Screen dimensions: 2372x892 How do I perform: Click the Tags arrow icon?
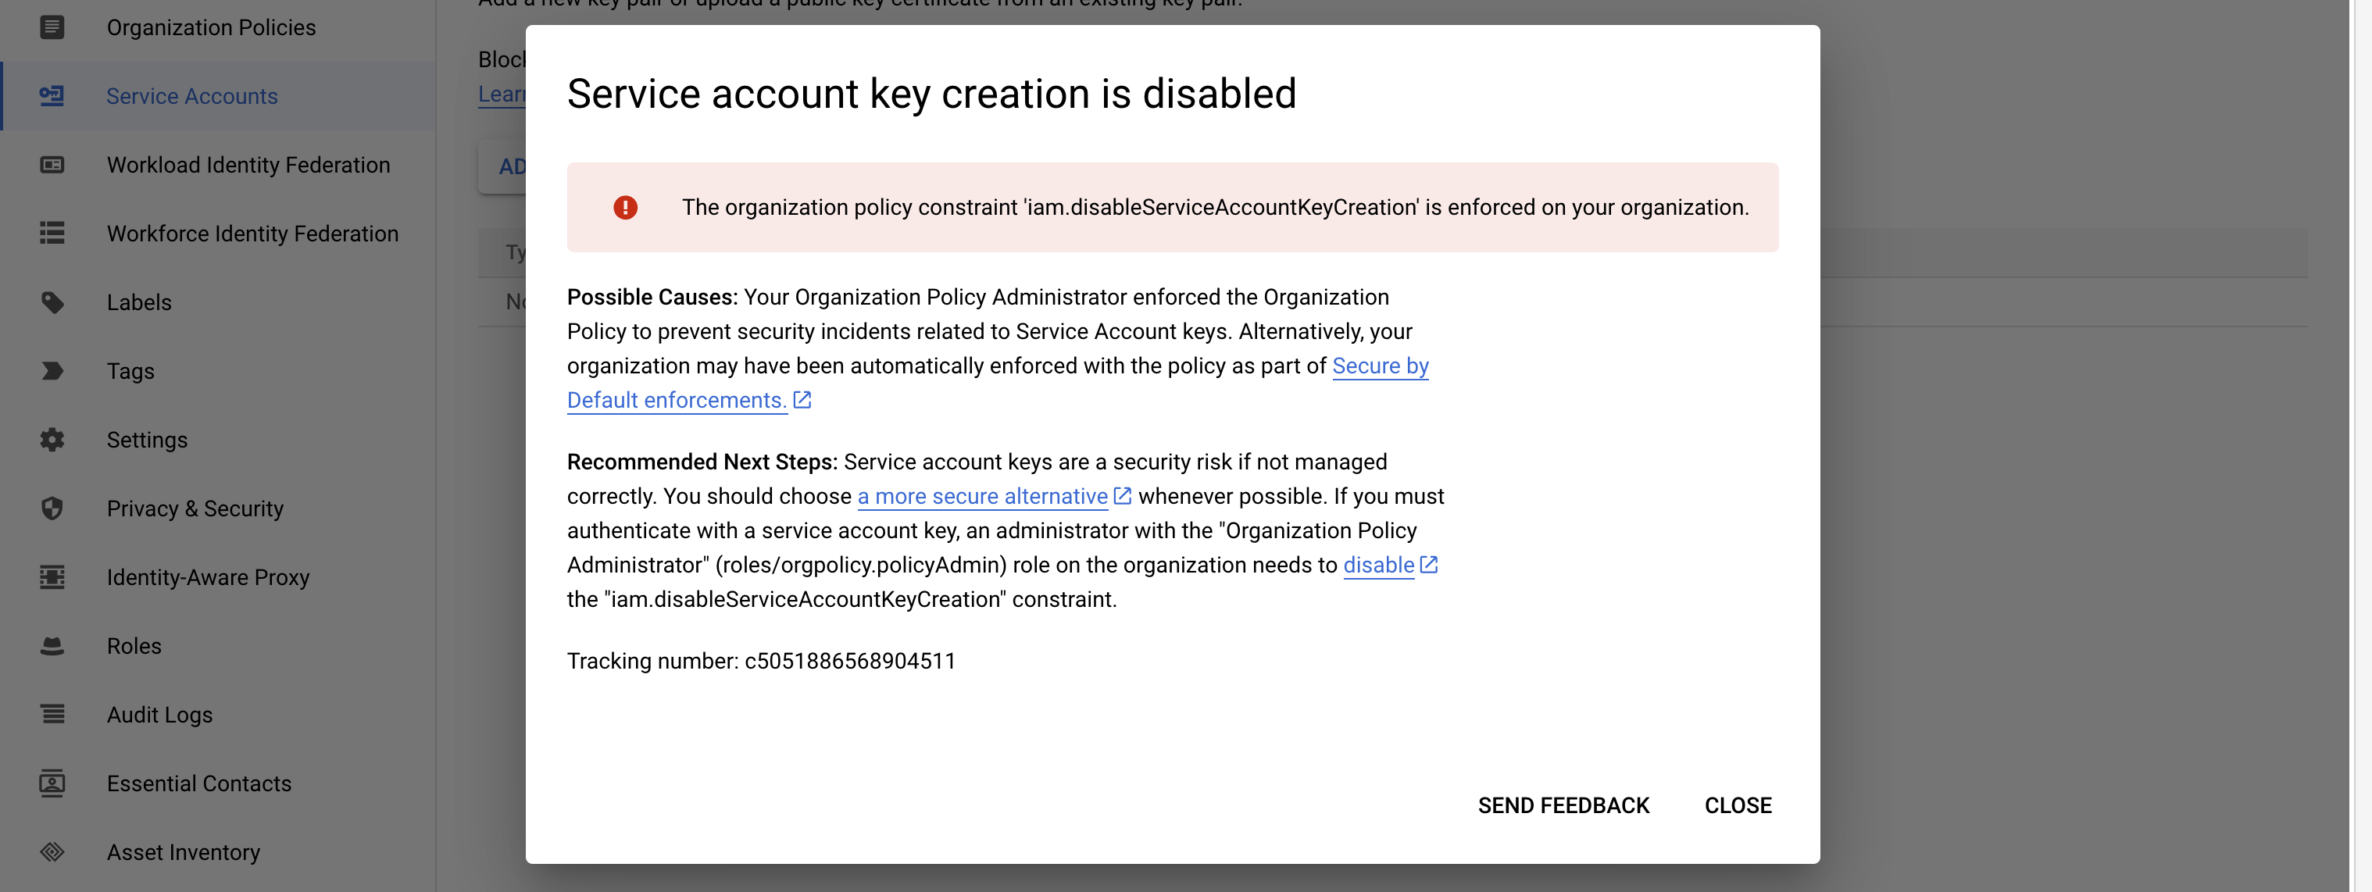(x=52, y=371)
